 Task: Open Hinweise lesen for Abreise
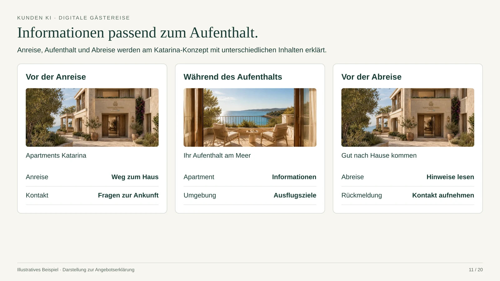click(x=450, y=177)
